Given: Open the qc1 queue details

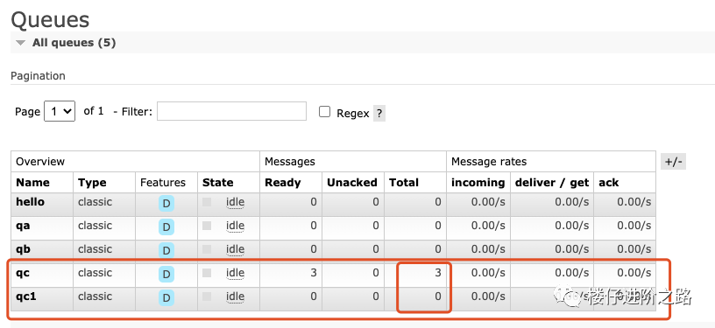Looking at the screenshot, I should (x=26, y=297).
